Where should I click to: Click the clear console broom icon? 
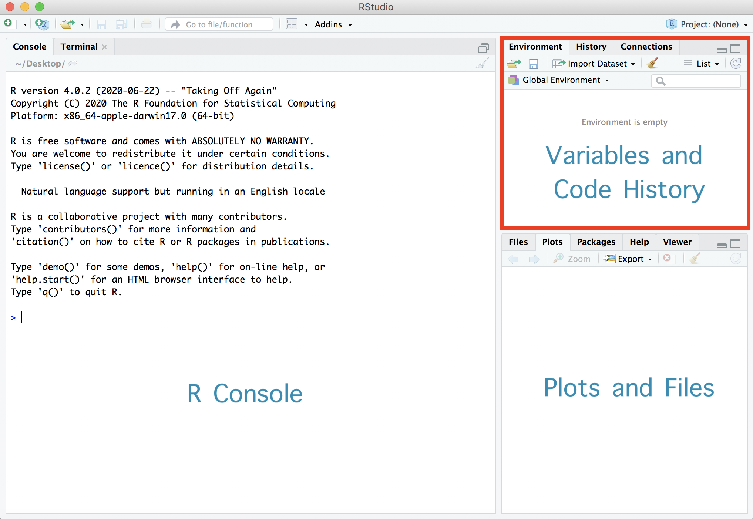[483, 64]
